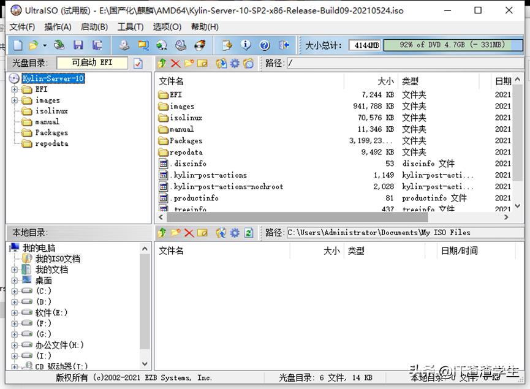530x389 pixels.
Task: Click the question mark help icon
Action: click(x=264, y=45)
